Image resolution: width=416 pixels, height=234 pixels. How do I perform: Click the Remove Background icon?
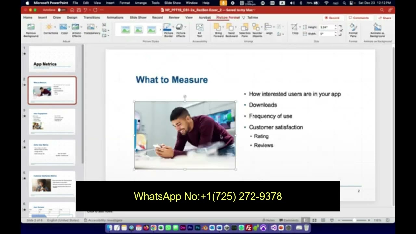pos(31,27)
